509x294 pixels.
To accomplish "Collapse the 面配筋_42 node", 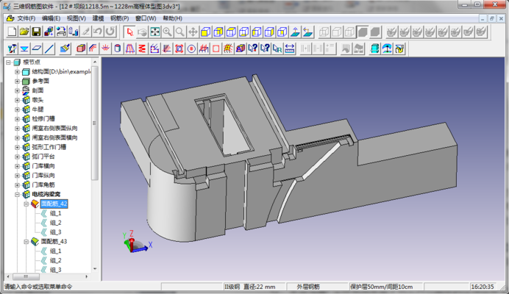I will [x=26, y=204].
